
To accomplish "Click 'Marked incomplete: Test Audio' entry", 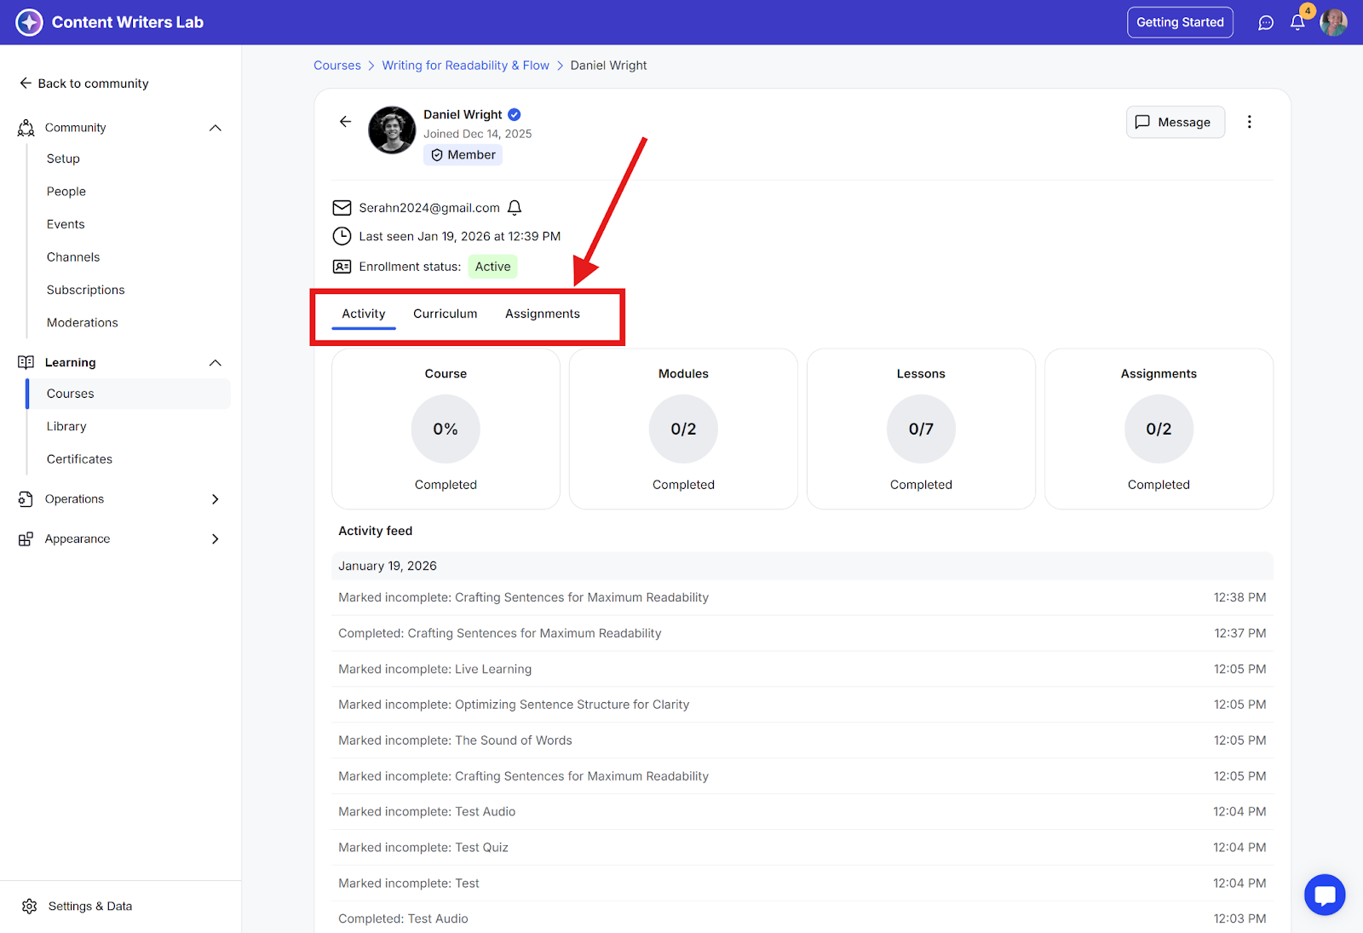I will (802, 811).
